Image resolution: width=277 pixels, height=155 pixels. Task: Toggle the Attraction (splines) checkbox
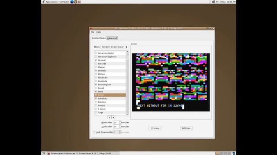click(96, 56)
